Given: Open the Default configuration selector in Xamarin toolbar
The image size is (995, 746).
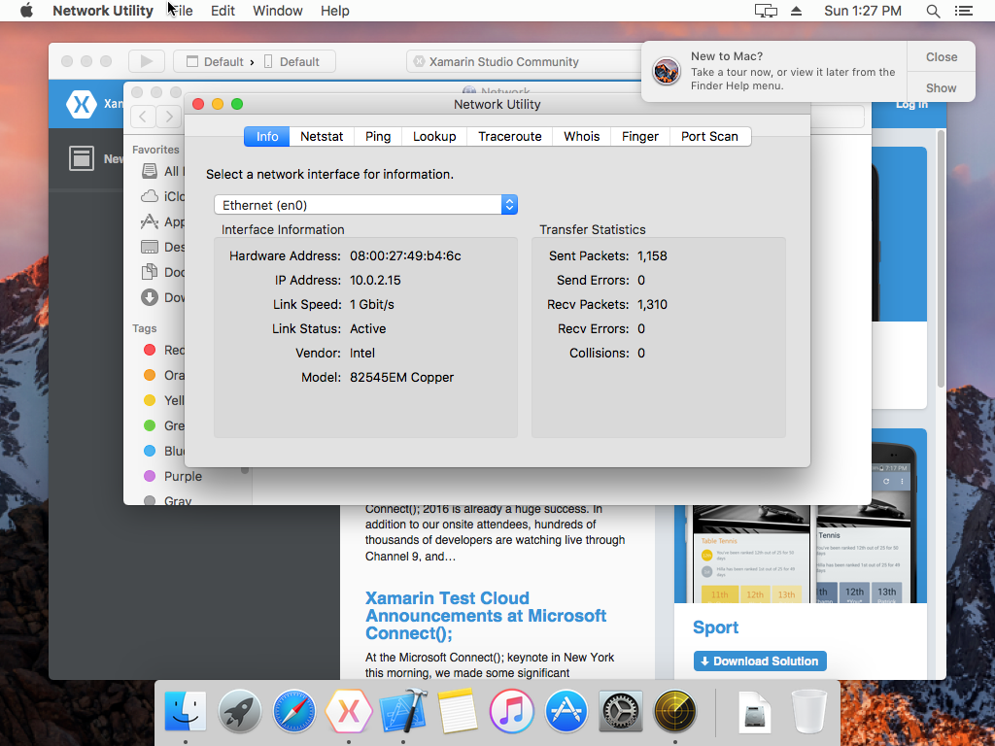Looking at the screenshot, I should pyautogui.click(x=223, y=61).
